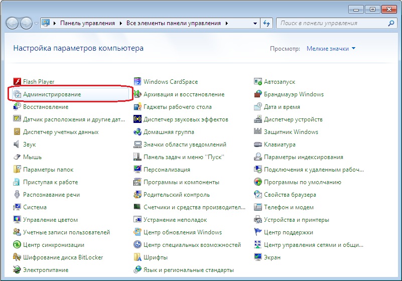This screenshot has width=402, height=281.
Task: Click the Брандмауэр Windows icon
Action: pyautogui.click(x=258, y=94)
